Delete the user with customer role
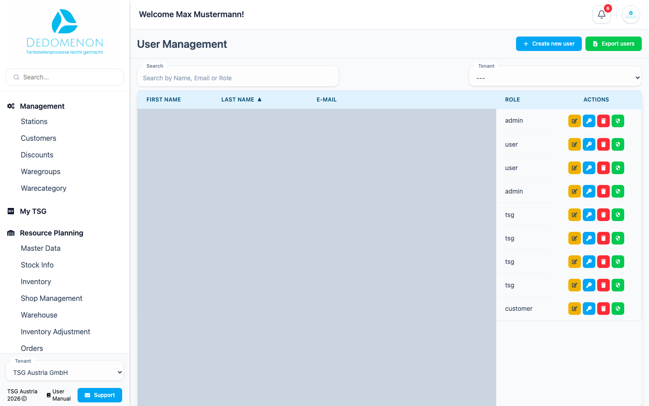Viewport: 649px width, 406px height. [x=603, y=309]
